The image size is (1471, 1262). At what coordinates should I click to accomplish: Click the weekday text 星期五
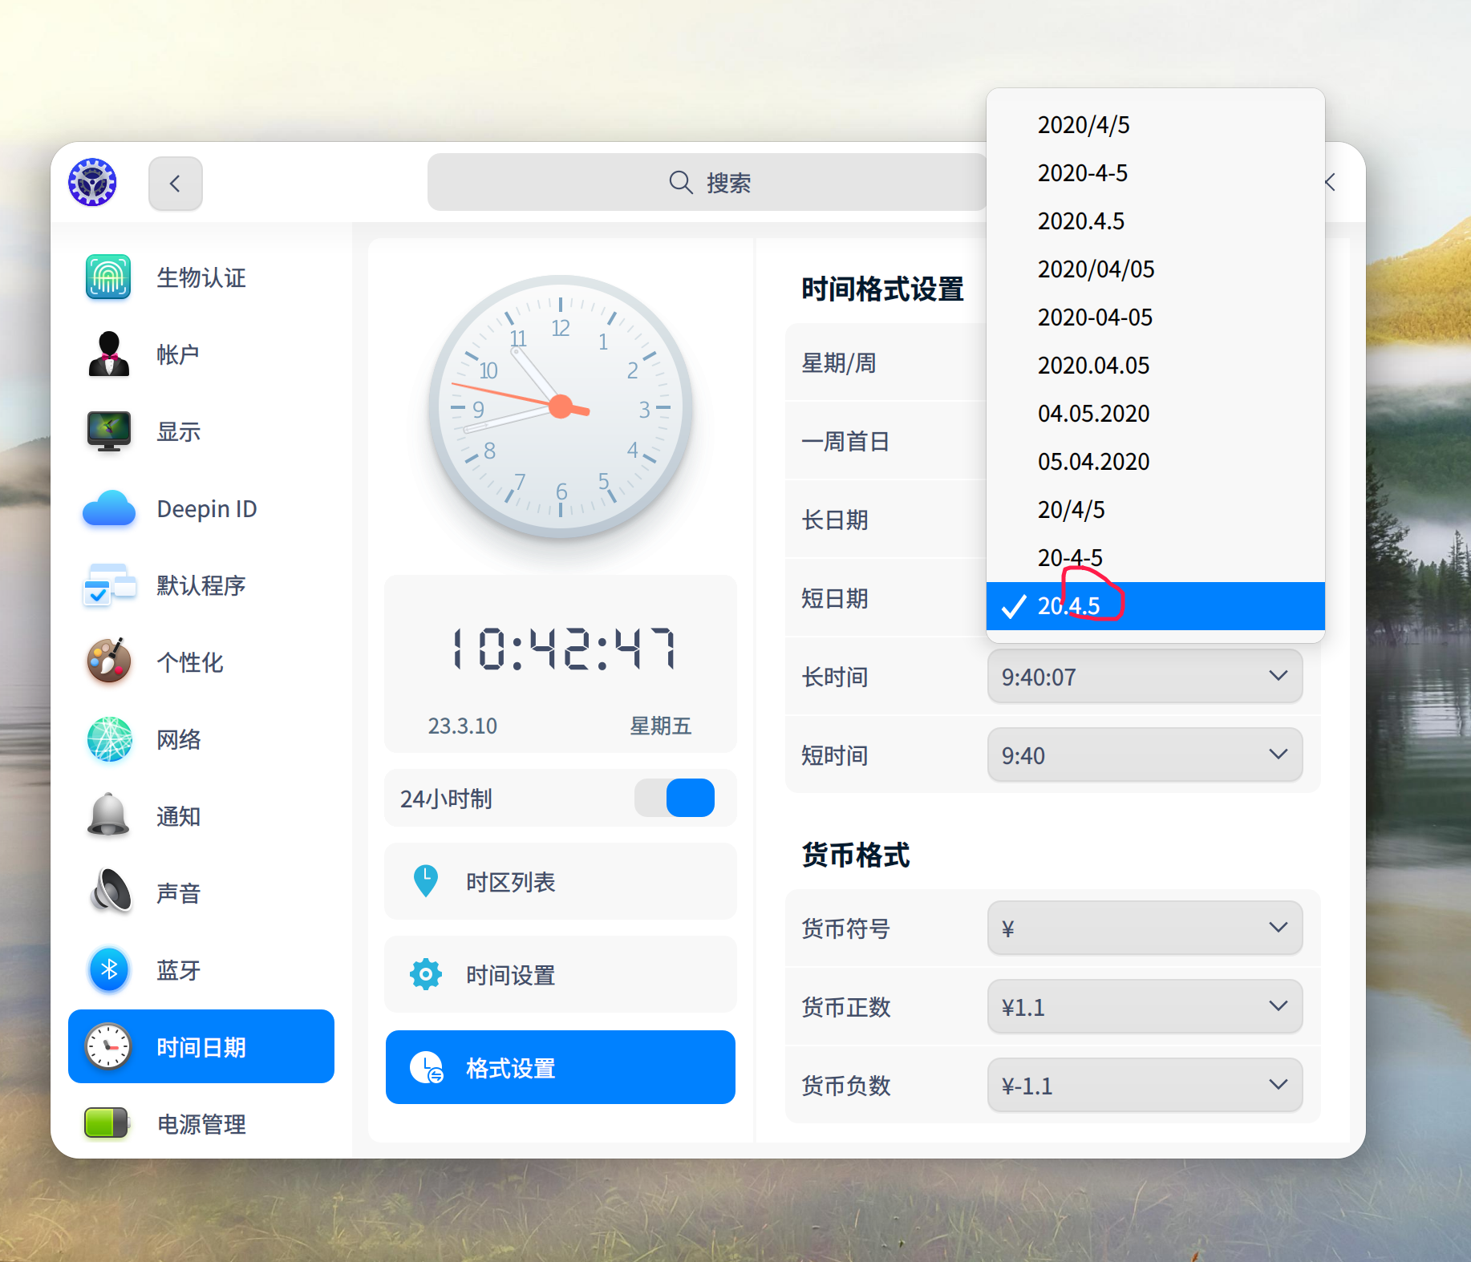tap(660, 726)
